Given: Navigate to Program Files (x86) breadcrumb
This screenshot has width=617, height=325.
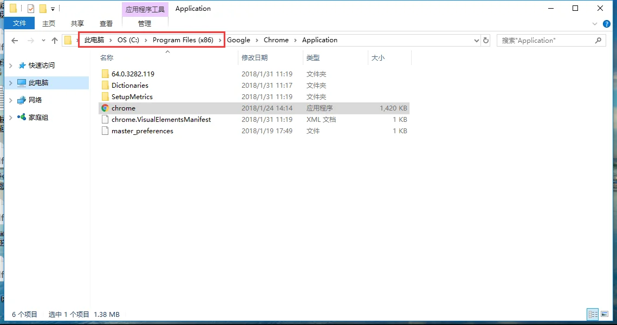Looking at the screenshot, I should click(x=183, y=40).
